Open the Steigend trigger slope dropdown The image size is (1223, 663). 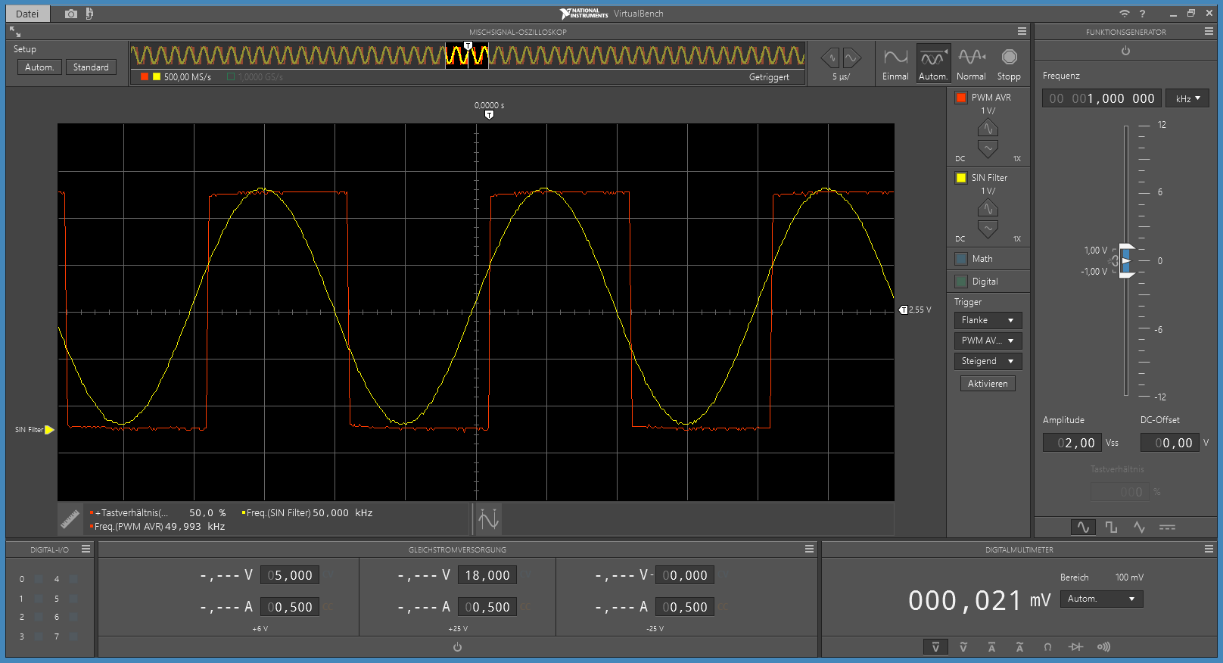tap(988, 362)
